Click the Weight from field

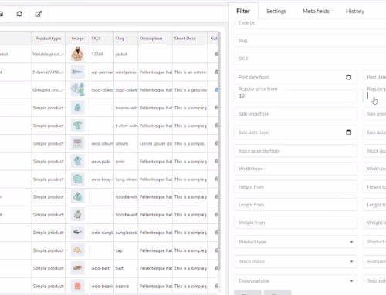click(x=296, y=223)
